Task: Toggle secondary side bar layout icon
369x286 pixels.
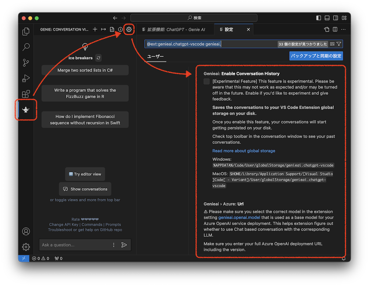Action: point(335,18)
